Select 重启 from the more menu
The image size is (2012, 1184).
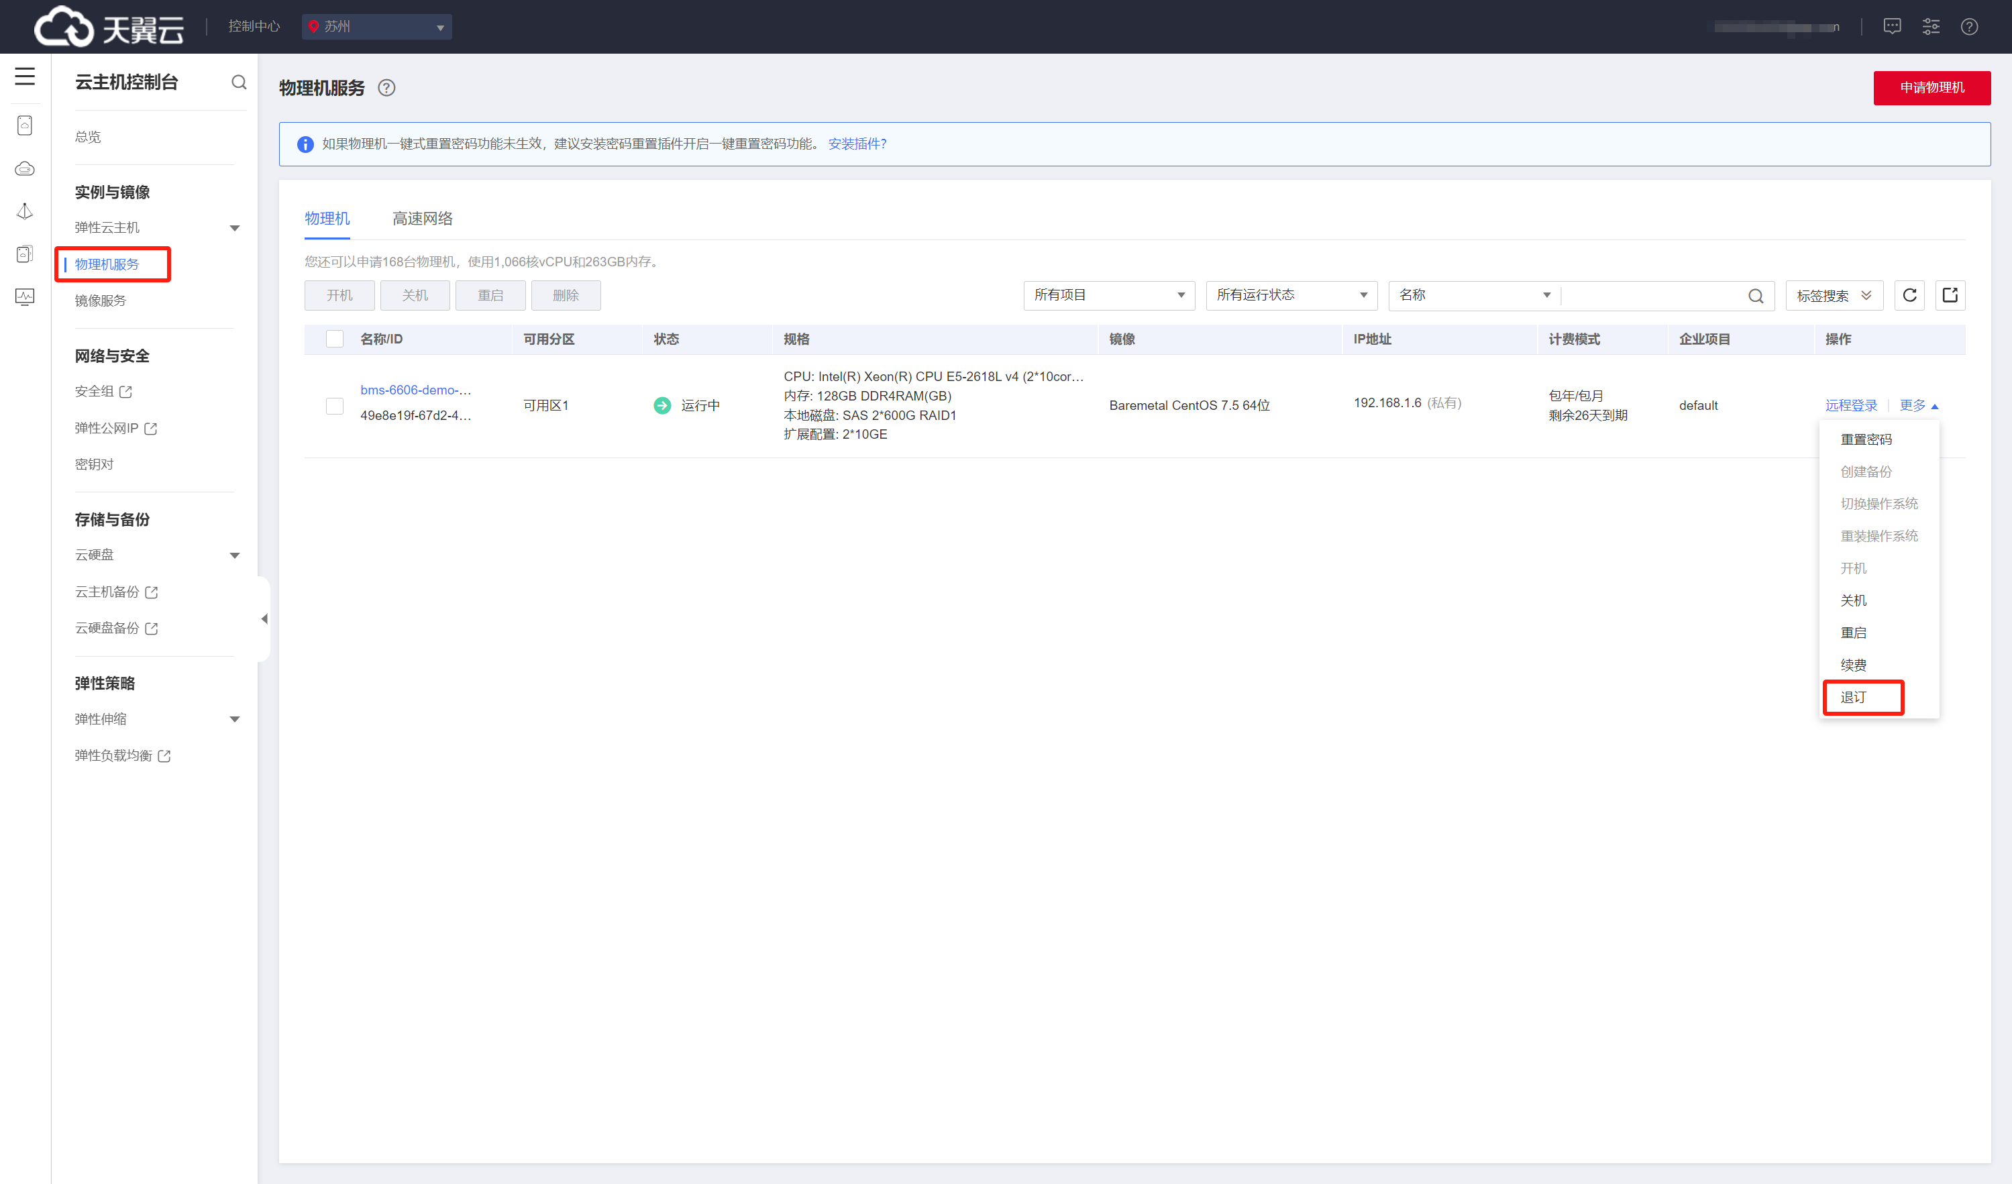[x=1853, y=633]
